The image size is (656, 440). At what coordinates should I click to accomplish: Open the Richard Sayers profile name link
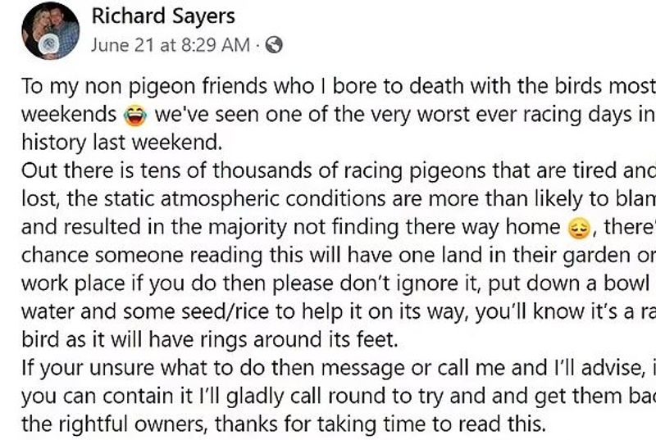[163, 16]
